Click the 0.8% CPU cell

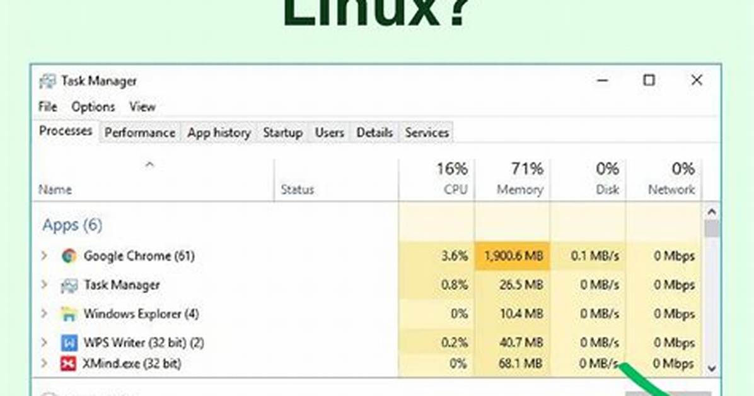(x=437, y=285)
